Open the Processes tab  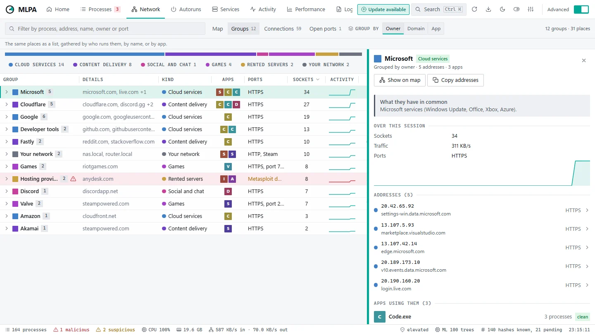pos(100,10)
